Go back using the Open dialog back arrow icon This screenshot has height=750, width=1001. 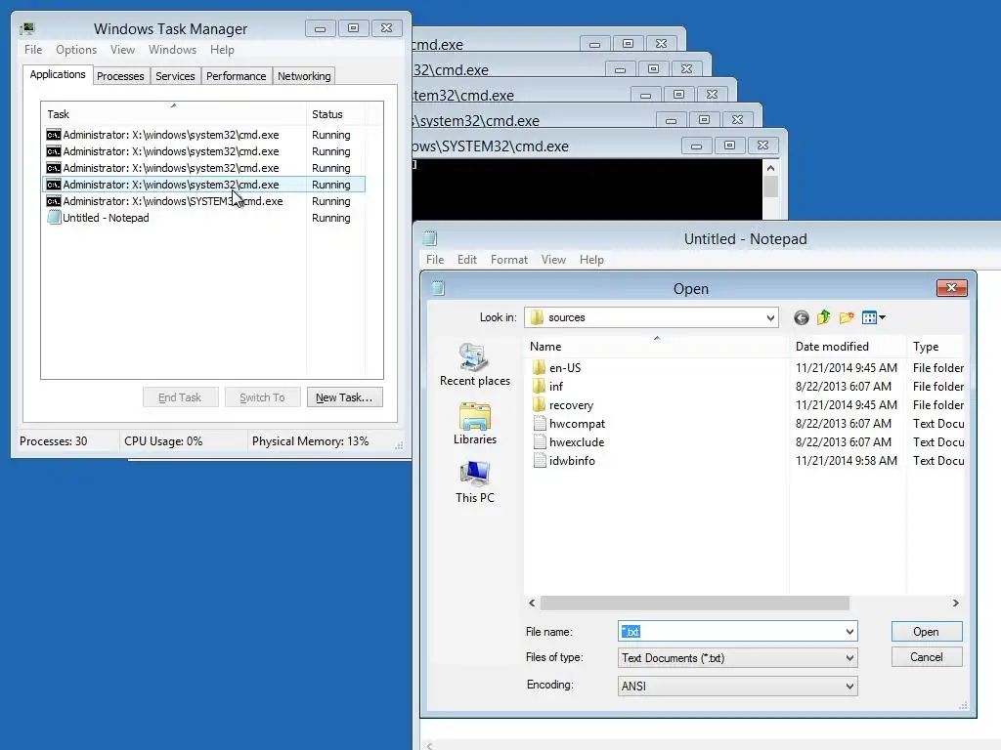[802, 317]
